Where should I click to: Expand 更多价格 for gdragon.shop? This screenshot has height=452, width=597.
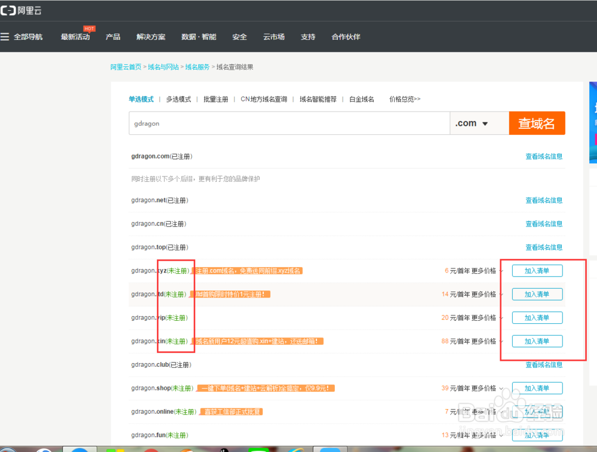click(487, 388)
